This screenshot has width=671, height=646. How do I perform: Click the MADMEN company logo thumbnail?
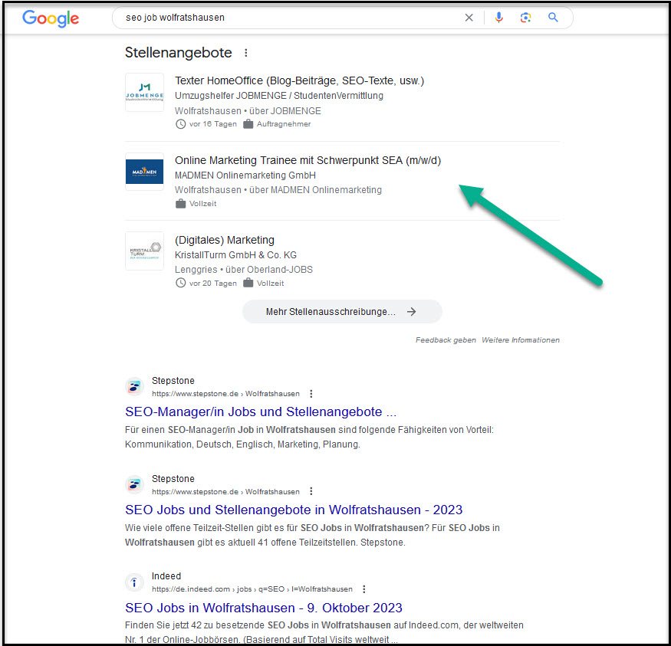tap(144, 172)
